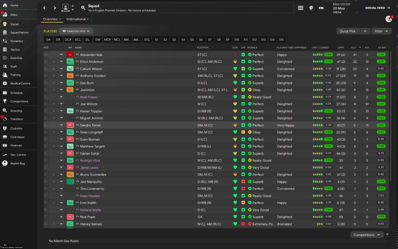The height and width of the screenshot is (249, 398).
Task: Switch to the International tab
Action: pyautogui.click(x=77, y=19)
